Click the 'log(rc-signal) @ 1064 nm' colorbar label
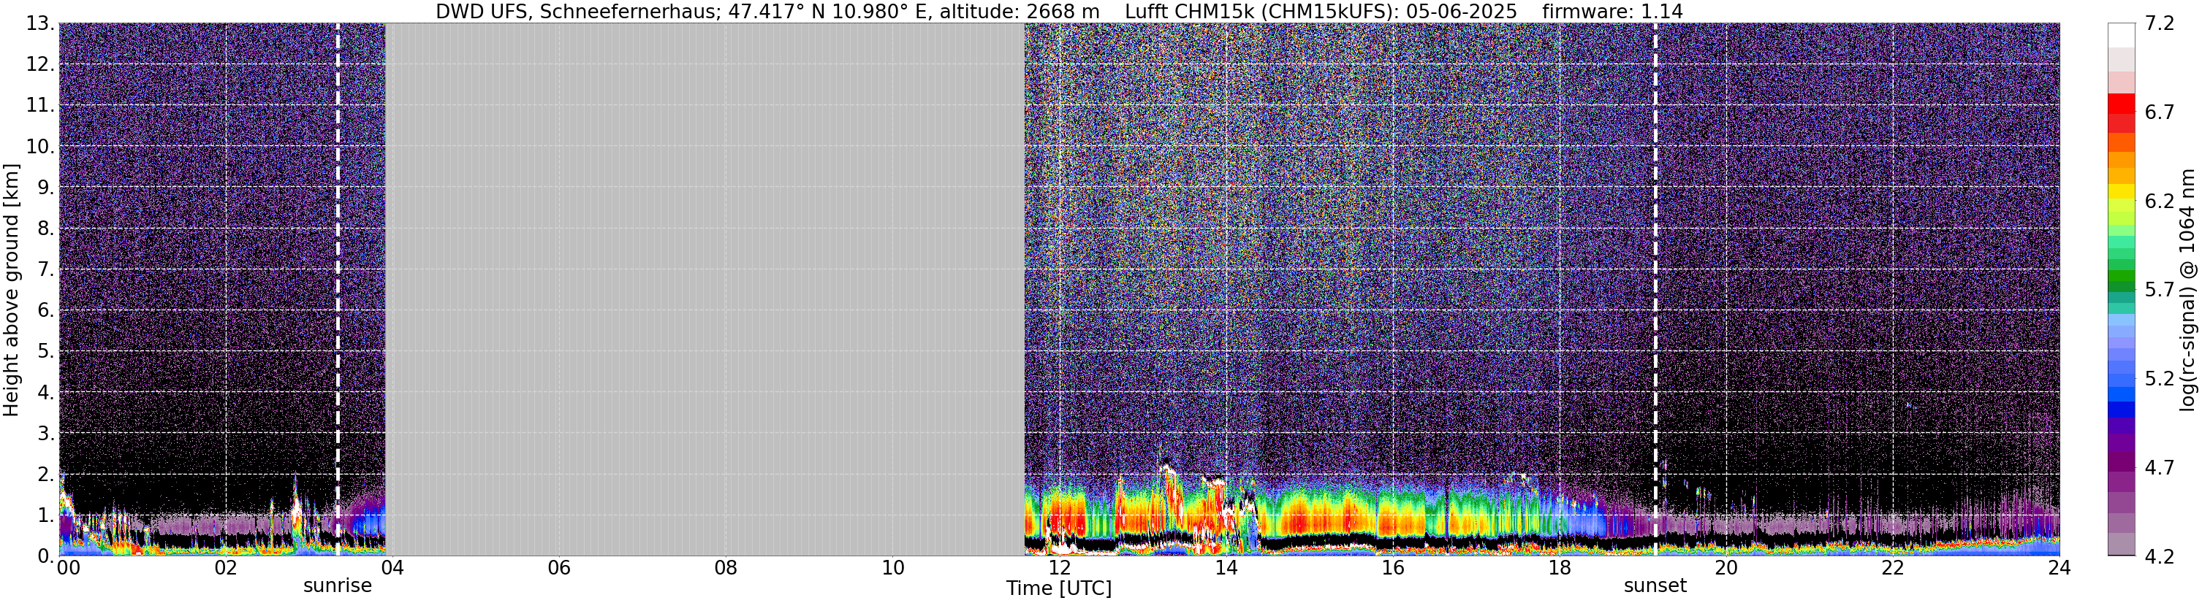Viewport: 2202px width, 603px height. click(x=2188, y=290)
